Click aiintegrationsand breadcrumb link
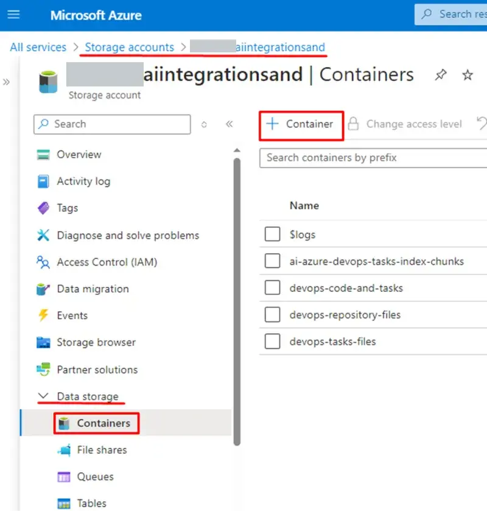 280,48
